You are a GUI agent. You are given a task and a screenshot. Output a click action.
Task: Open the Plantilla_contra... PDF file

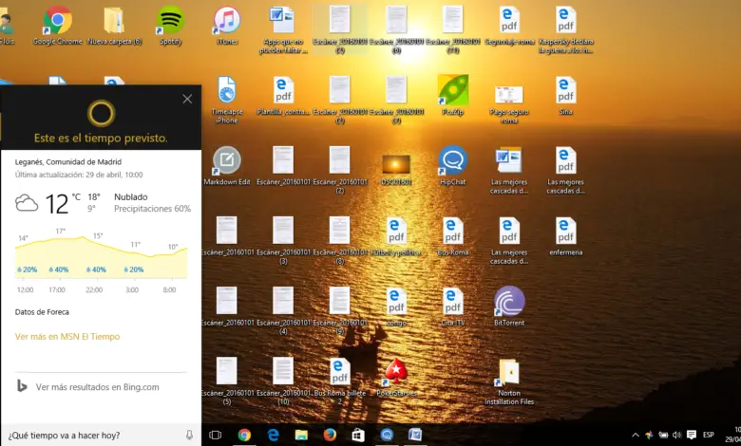pos(283,96)
